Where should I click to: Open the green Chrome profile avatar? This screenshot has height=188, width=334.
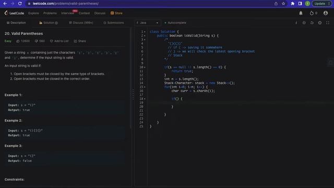click(307, 4)
